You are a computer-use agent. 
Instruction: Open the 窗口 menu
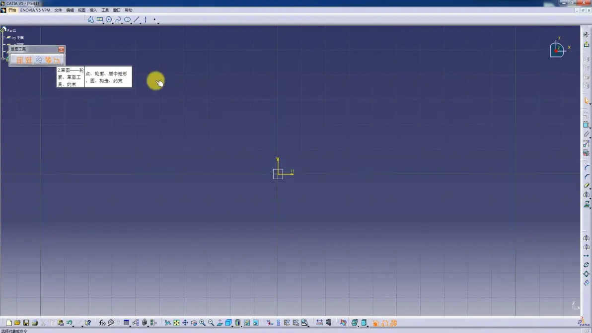(x=117, y=10)
